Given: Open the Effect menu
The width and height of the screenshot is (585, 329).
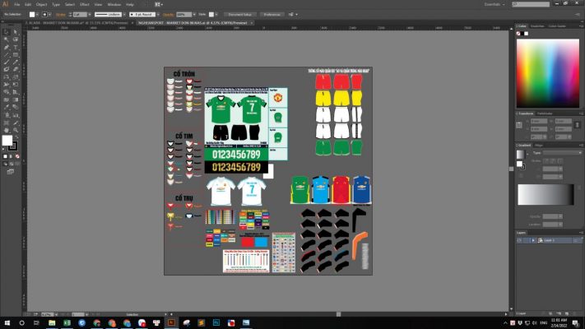Looking at the screenshot, I should click(84, 4).
